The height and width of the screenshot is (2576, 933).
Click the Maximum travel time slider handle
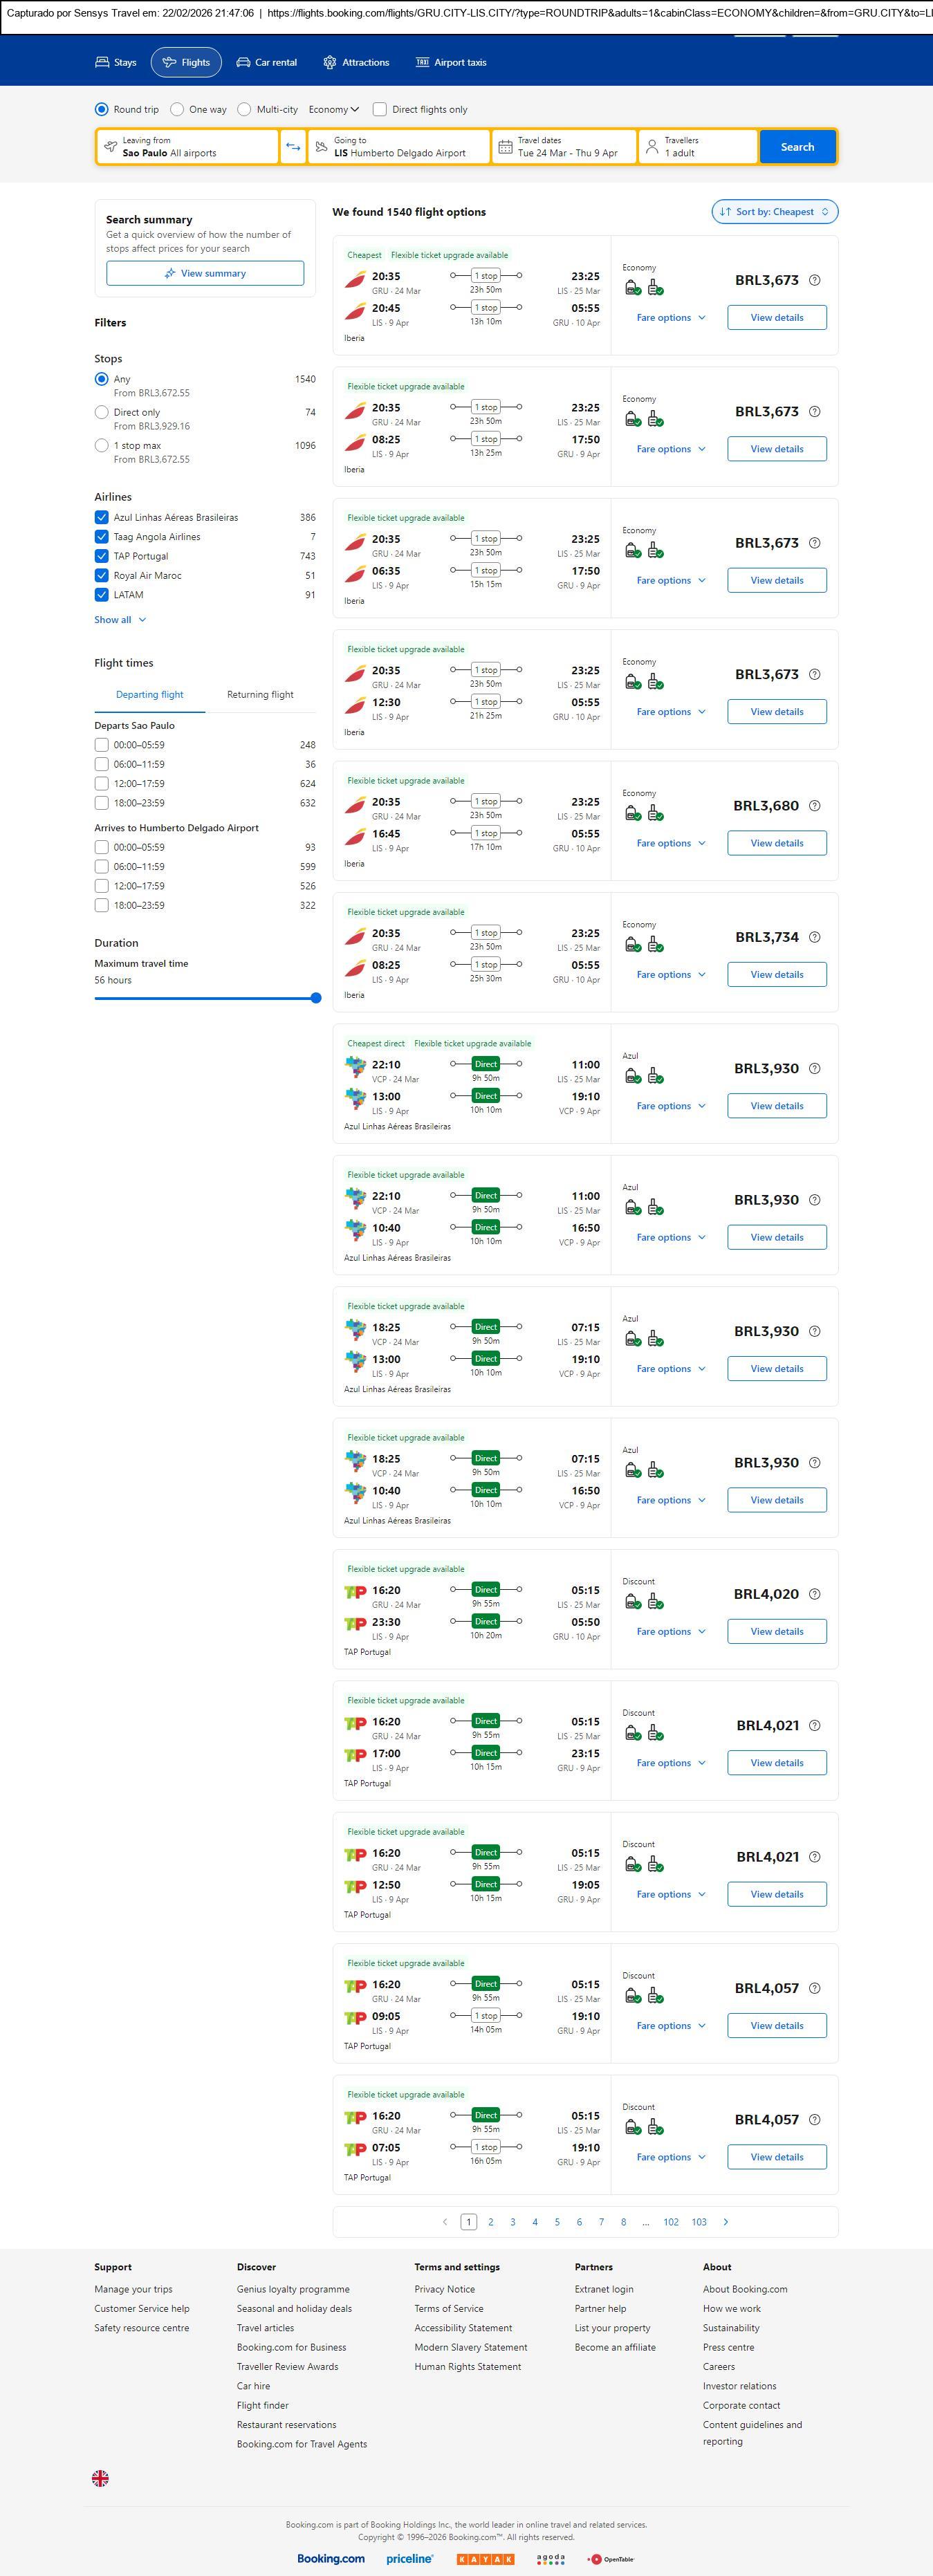[x=316, y=998]
